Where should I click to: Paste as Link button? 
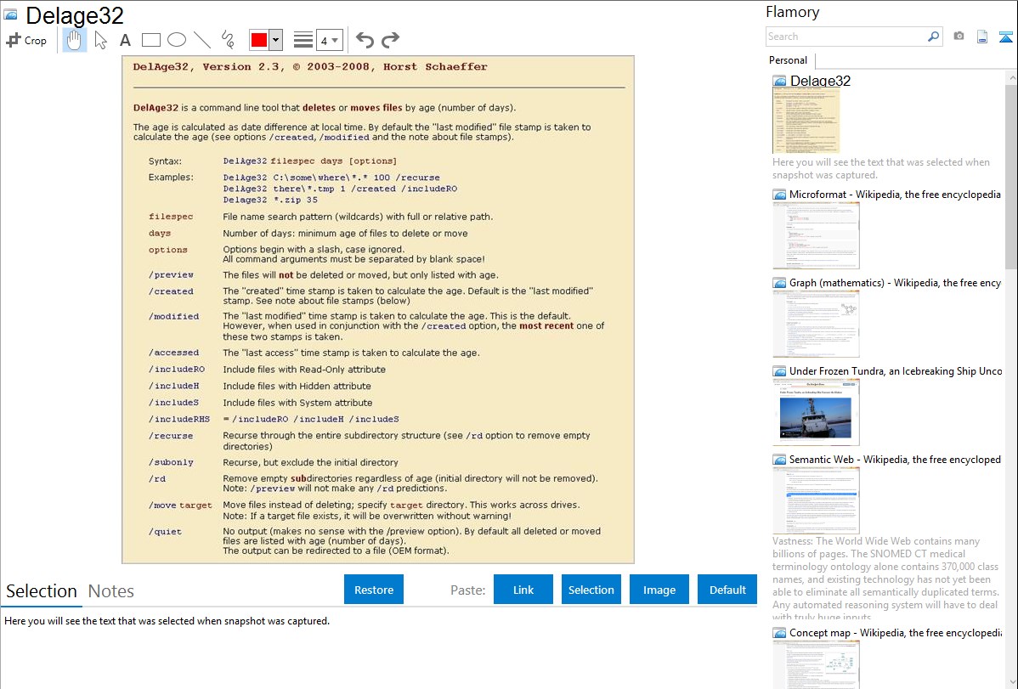coord(523,590)
